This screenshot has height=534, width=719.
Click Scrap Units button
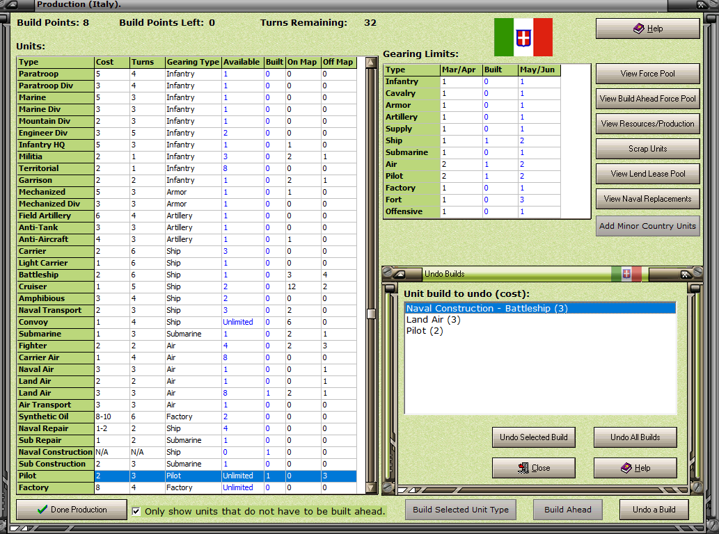pos(647,148)
